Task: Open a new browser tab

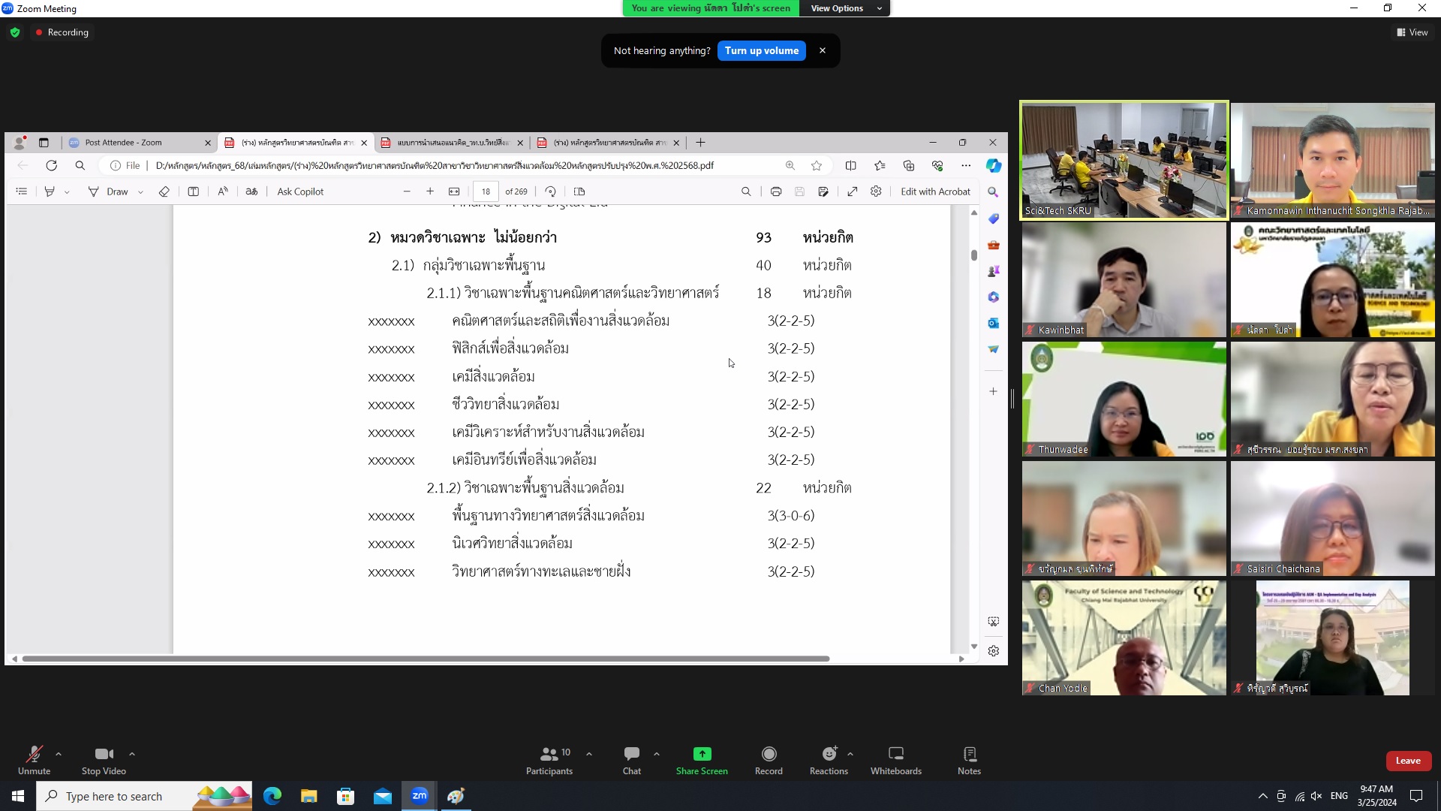Action: [700, 143]
